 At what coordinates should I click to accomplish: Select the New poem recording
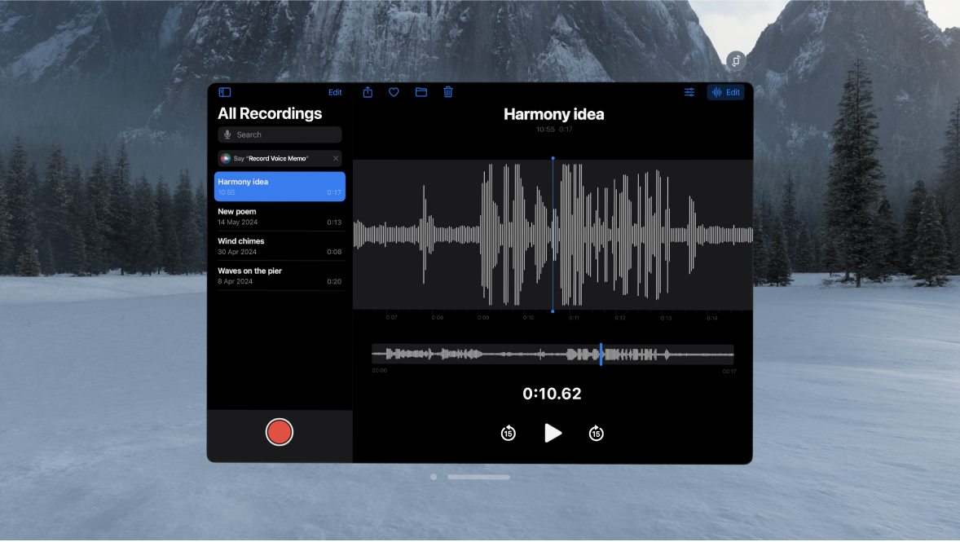pos(280,216)
